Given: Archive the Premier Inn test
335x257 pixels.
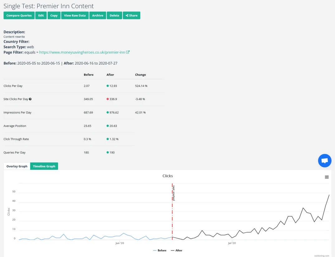Looking at the screenshot, I should click(x=98, y=16).
